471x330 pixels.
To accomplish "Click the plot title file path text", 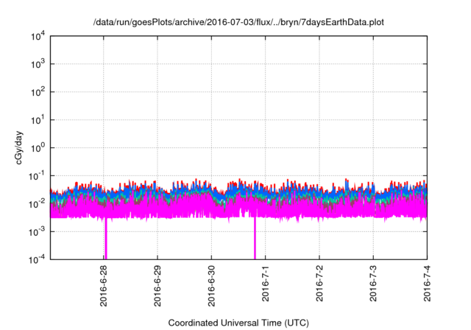I will [238, 22].
